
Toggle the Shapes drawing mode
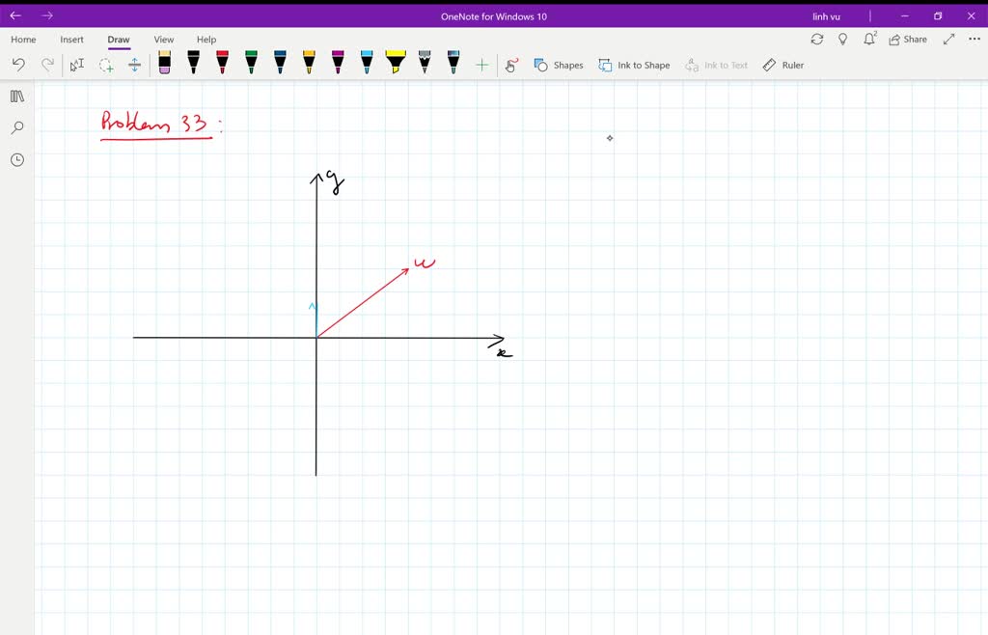pyautogui.click(x=559, y=65)
